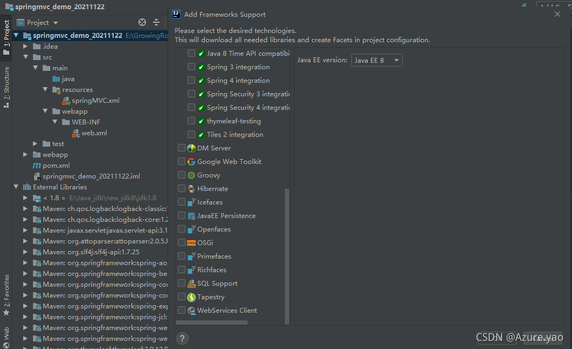Click the Richfaces framework icon
Screen dimensions: 572x349
click(191, 270)
